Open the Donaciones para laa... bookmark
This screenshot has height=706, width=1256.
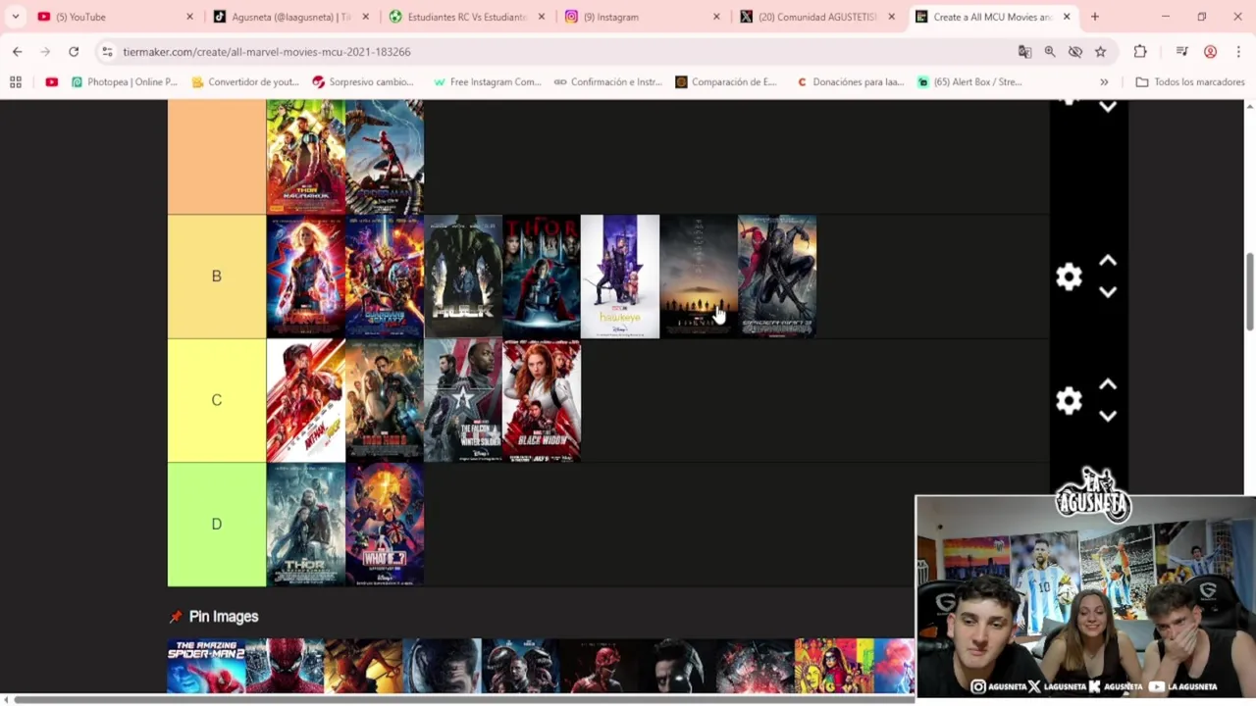[850, 82]
